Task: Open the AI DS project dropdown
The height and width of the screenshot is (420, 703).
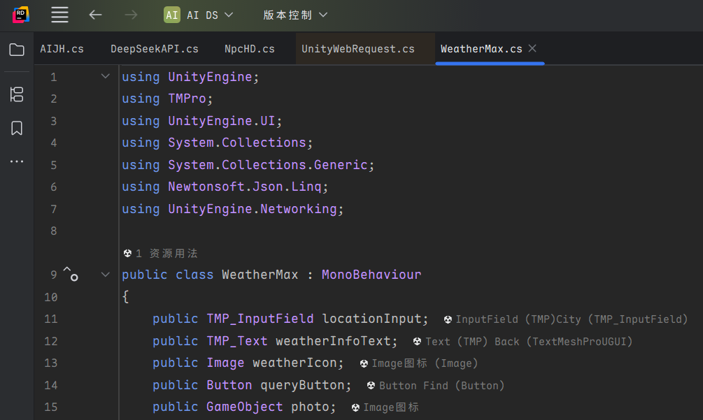Action: click(199, 15)
